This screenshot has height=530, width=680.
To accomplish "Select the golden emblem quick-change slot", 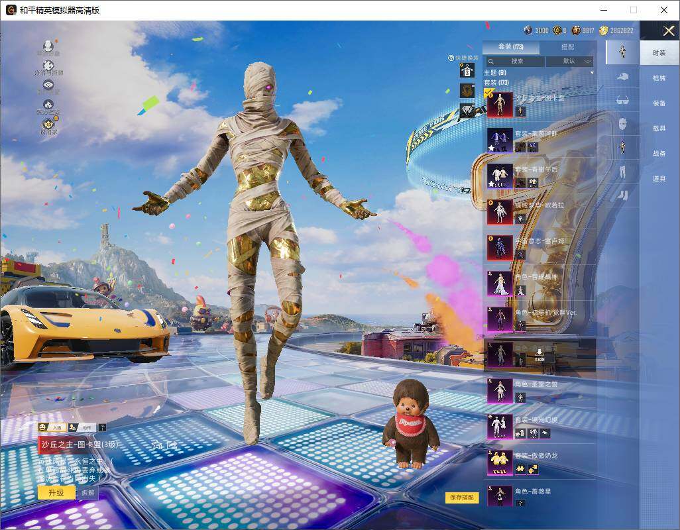I will coord(467,91).
